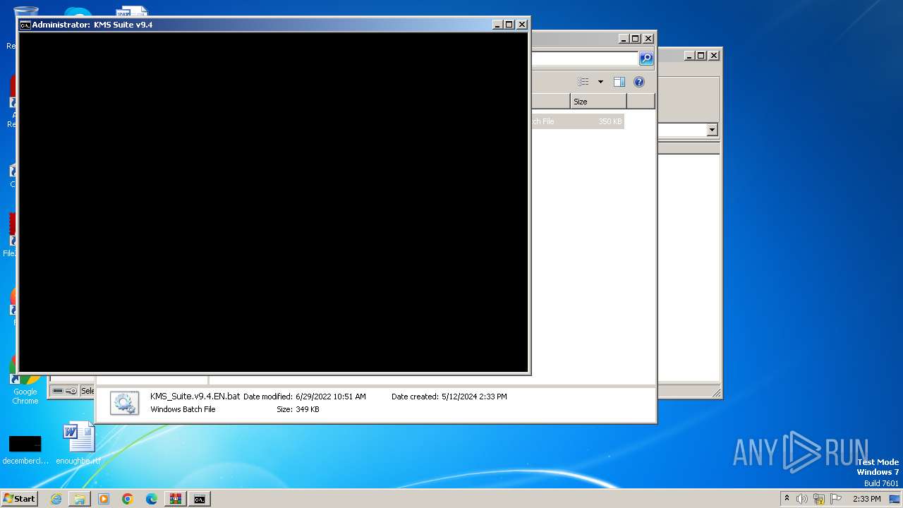Sort by the Size column header

tap(598, 102)
